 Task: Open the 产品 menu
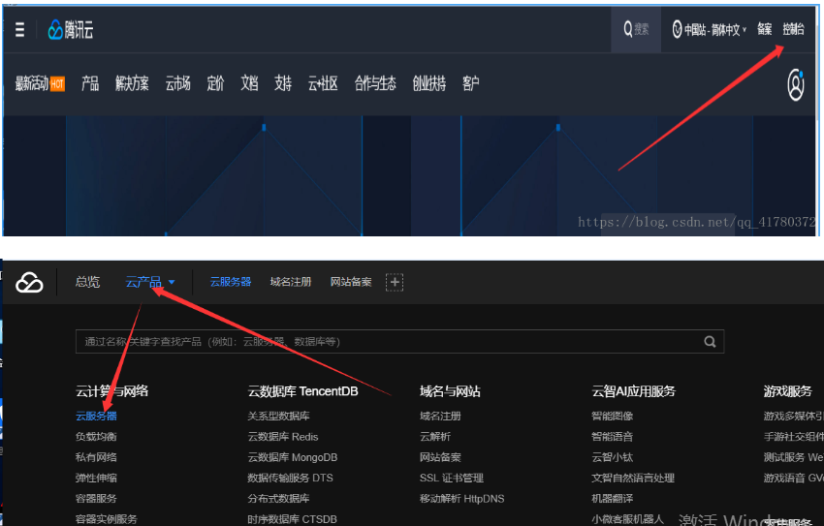90,83
